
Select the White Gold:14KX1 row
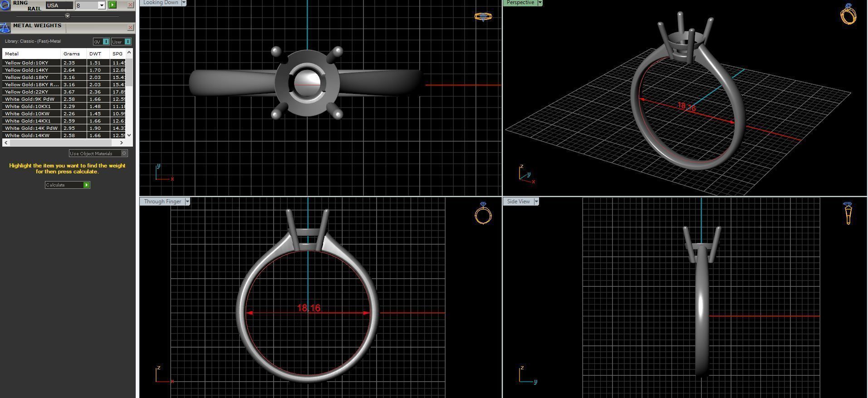pyautogui.click(x=64, y=121)
